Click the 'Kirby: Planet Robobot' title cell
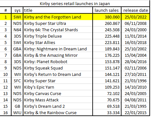Screen dimensions: 151x117 tap(58, 62)
